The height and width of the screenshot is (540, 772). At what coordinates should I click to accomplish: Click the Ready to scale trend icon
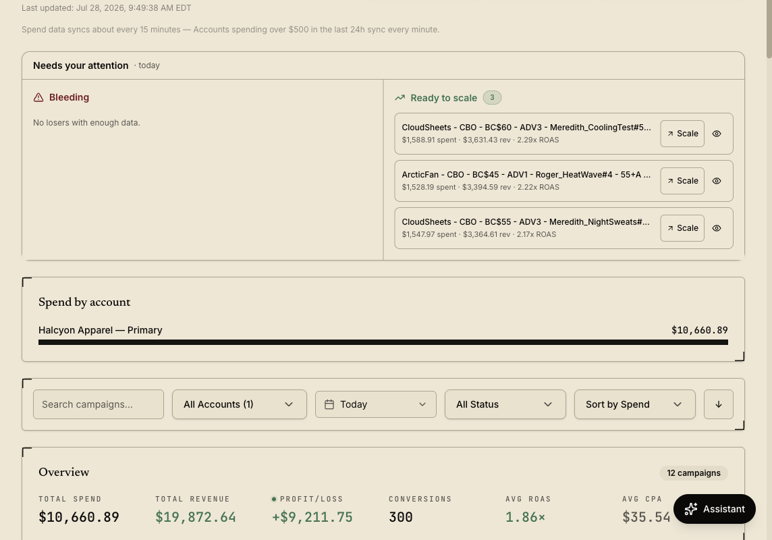[399, 98]
